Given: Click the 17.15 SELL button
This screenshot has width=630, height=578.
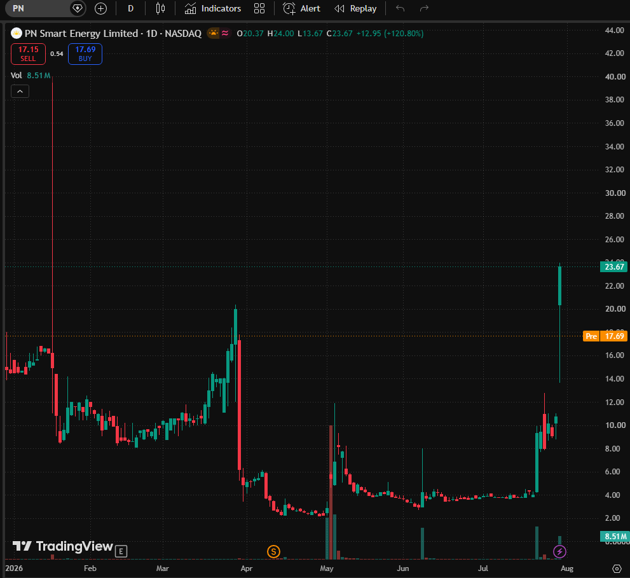Looking at the screenshot, I should (x=28, y=54).
